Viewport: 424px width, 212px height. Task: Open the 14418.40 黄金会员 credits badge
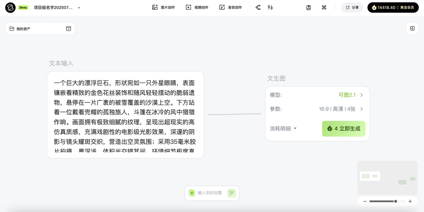point(393,7)
